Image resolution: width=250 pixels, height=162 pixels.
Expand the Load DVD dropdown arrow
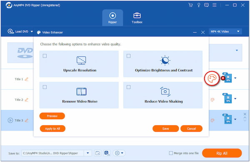click(32, 31)
